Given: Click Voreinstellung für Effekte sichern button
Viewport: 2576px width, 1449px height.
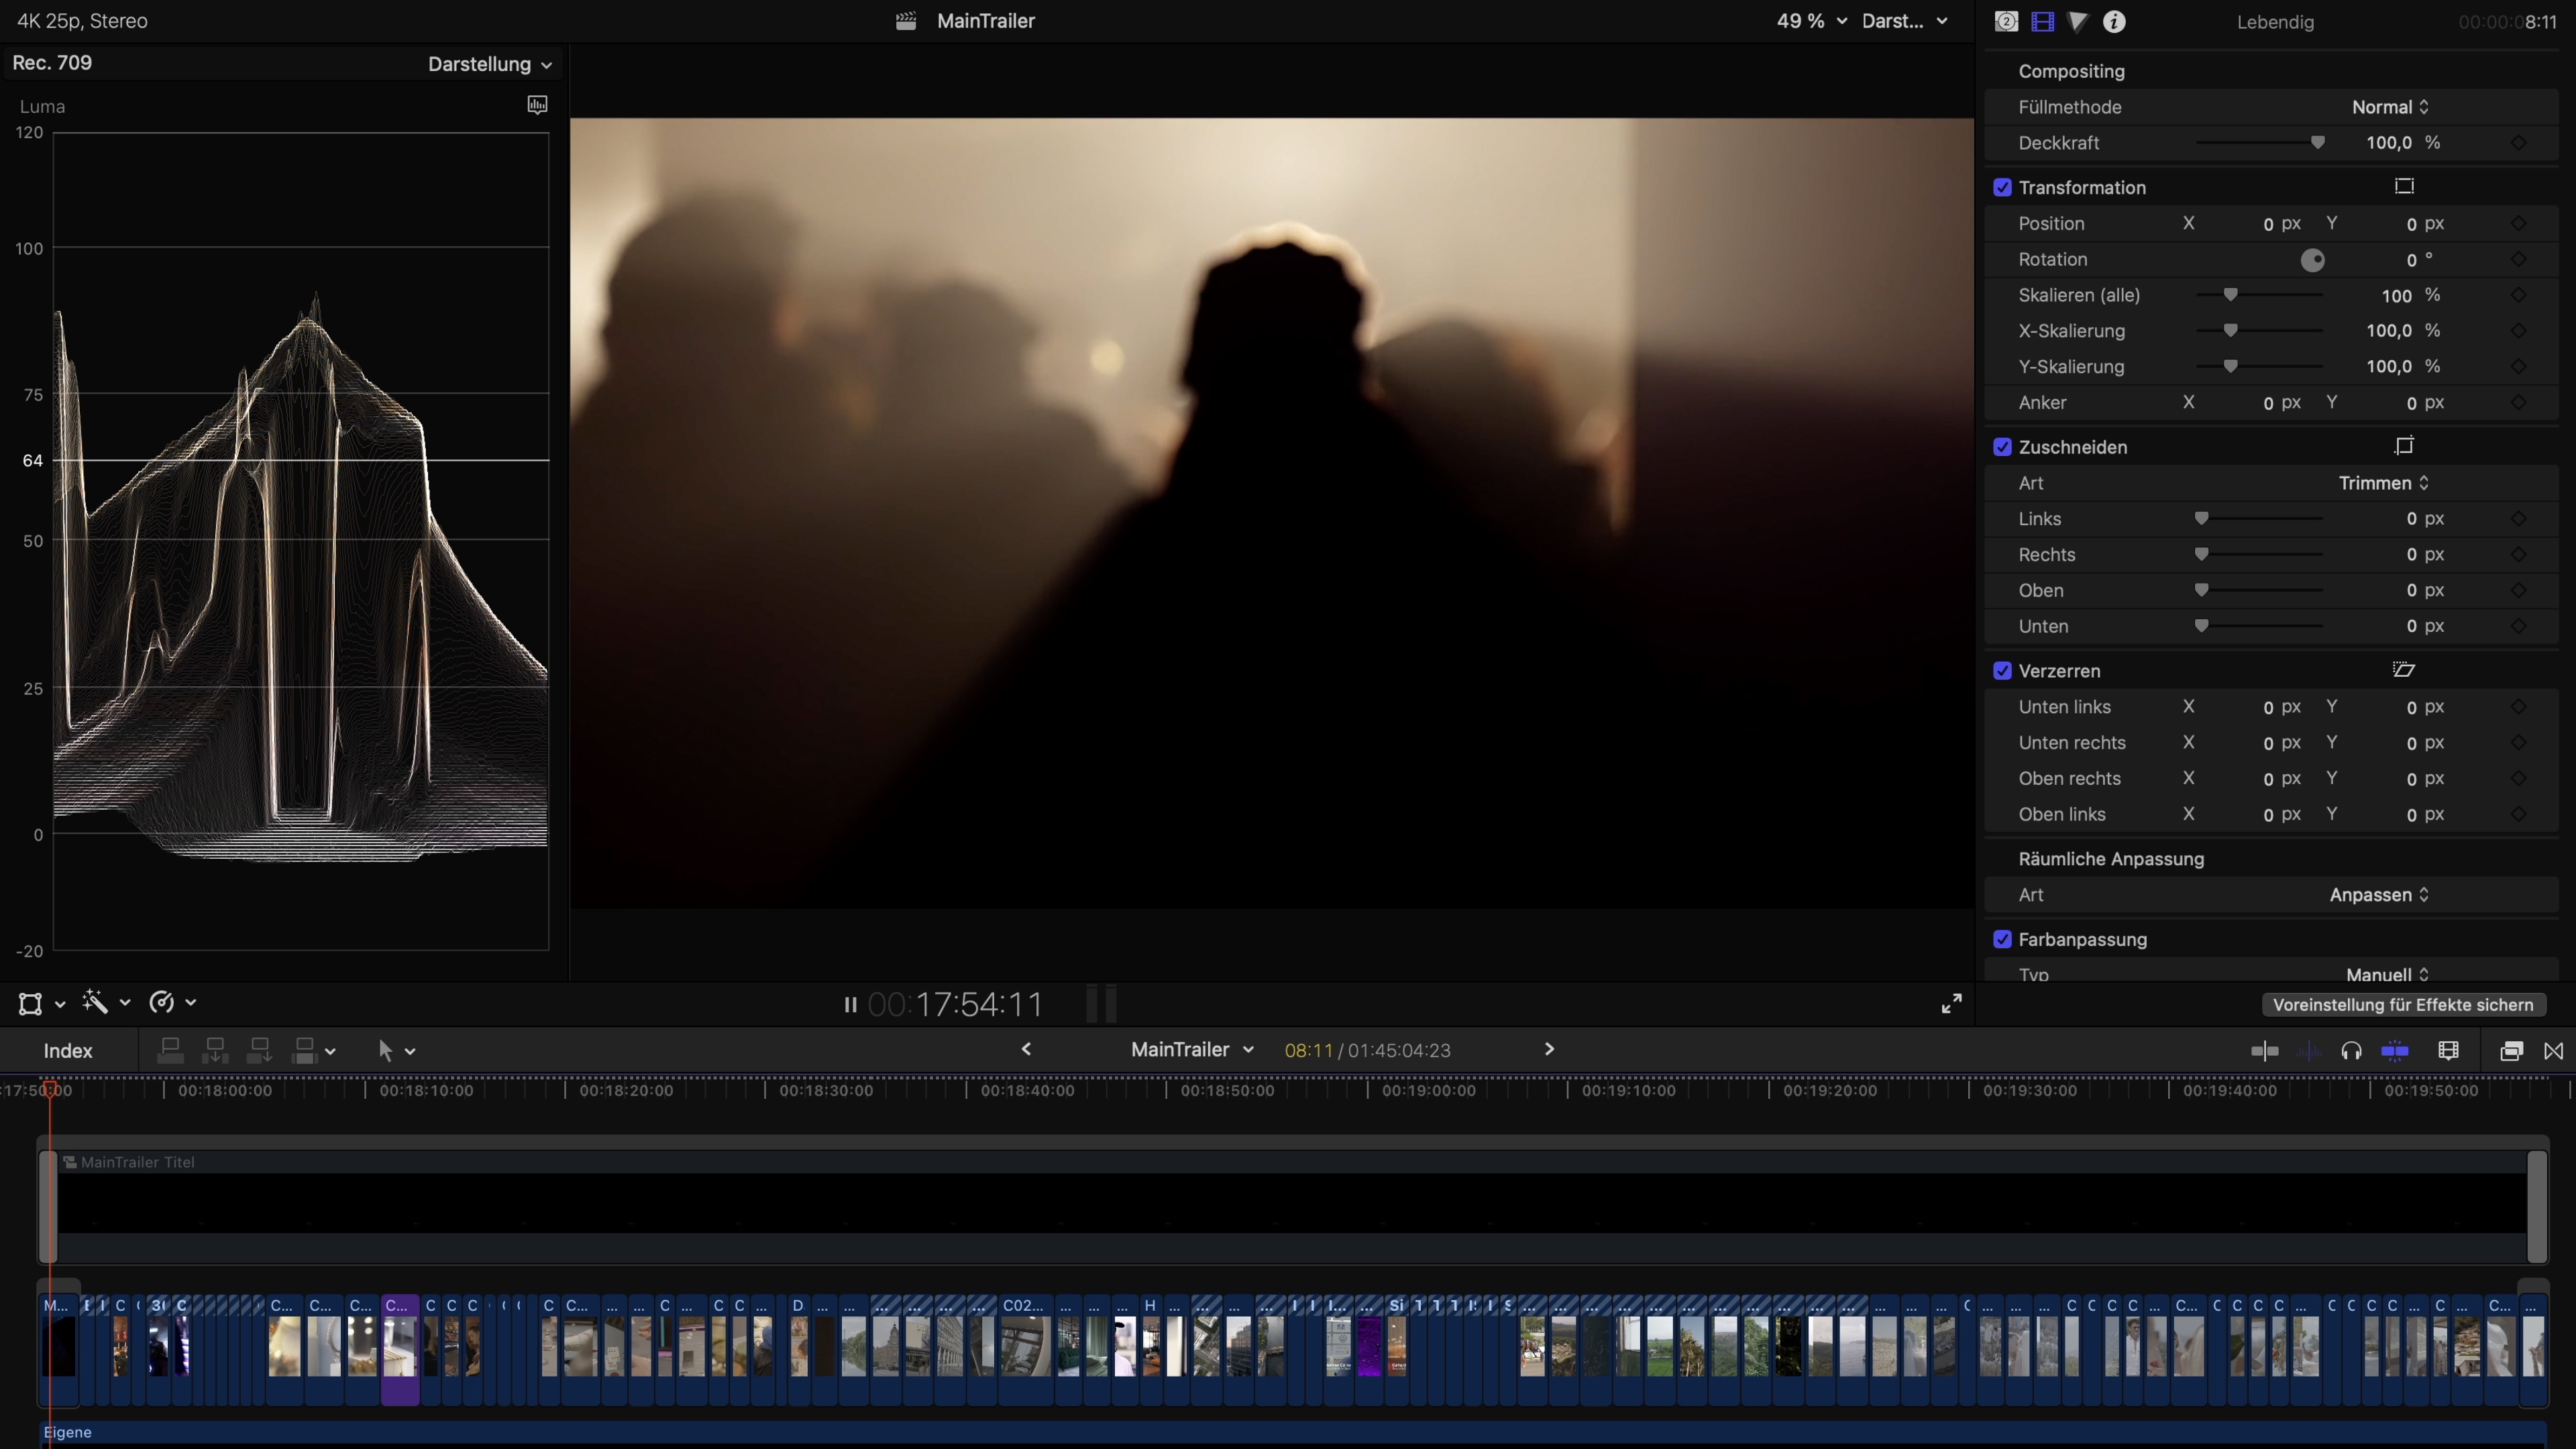Looking at the screenshot, I should click(x=2403, y=1004).
